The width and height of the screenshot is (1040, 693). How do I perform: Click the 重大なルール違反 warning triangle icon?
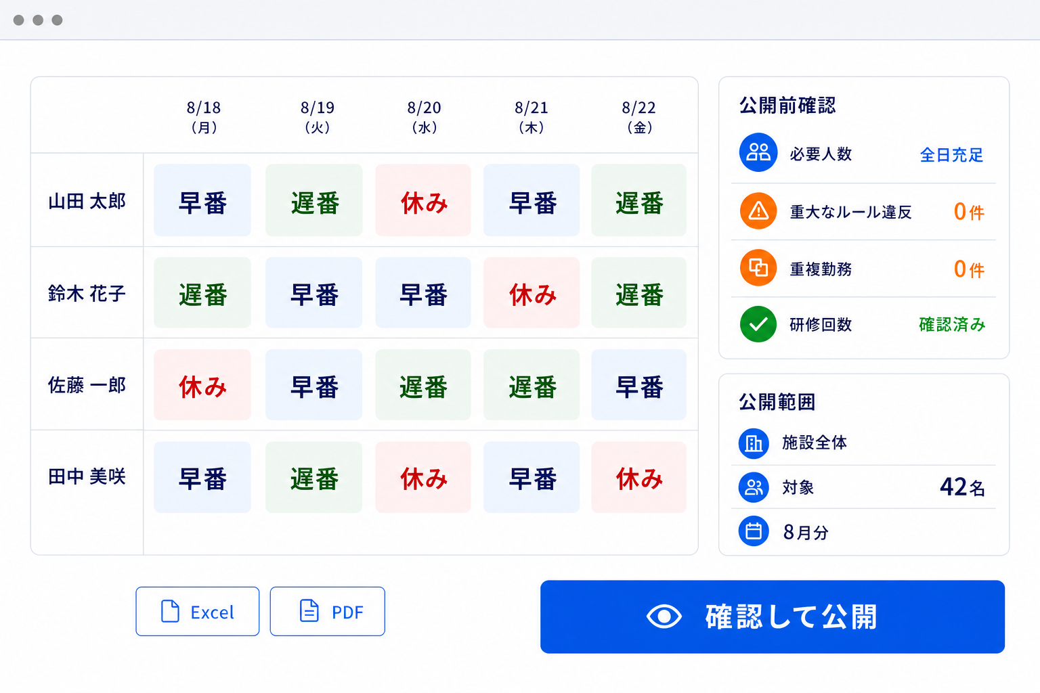[x=758, y=210]
